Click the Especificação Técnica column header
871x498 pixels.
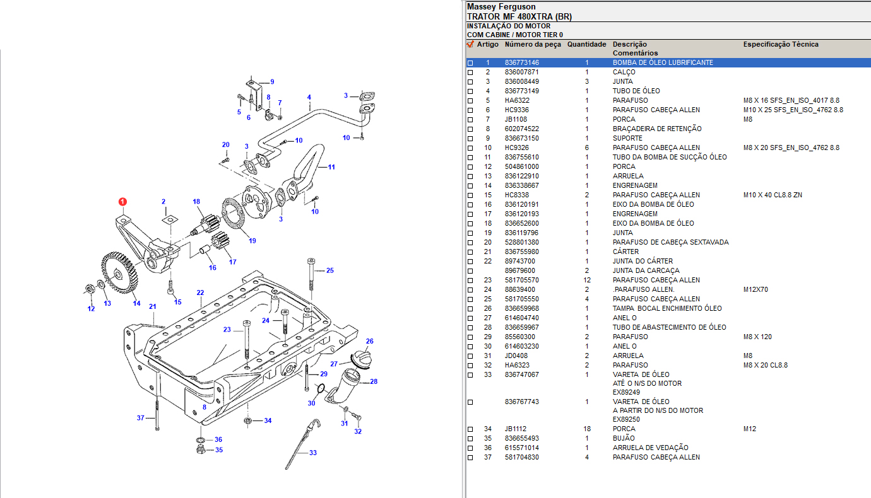click(x=780, y=45)
